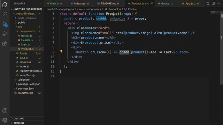
Task: Open package.json in the explorer
Action: coord(27,88)
